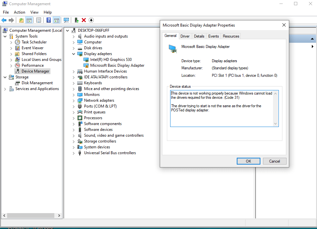This screenshot has height=229, width=317.
Task: Select Task Scheduler in console tree
Action: click(x=34, y=42)
